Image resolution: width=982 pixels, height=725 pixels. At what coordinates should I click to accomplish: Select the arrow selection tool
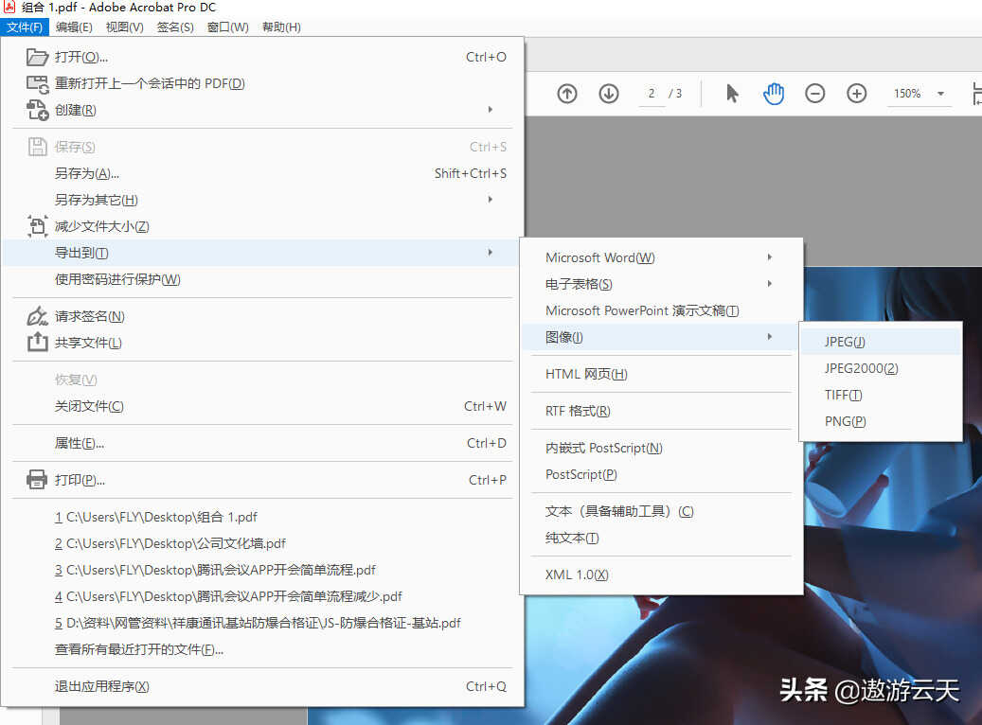tap(731, 94)
